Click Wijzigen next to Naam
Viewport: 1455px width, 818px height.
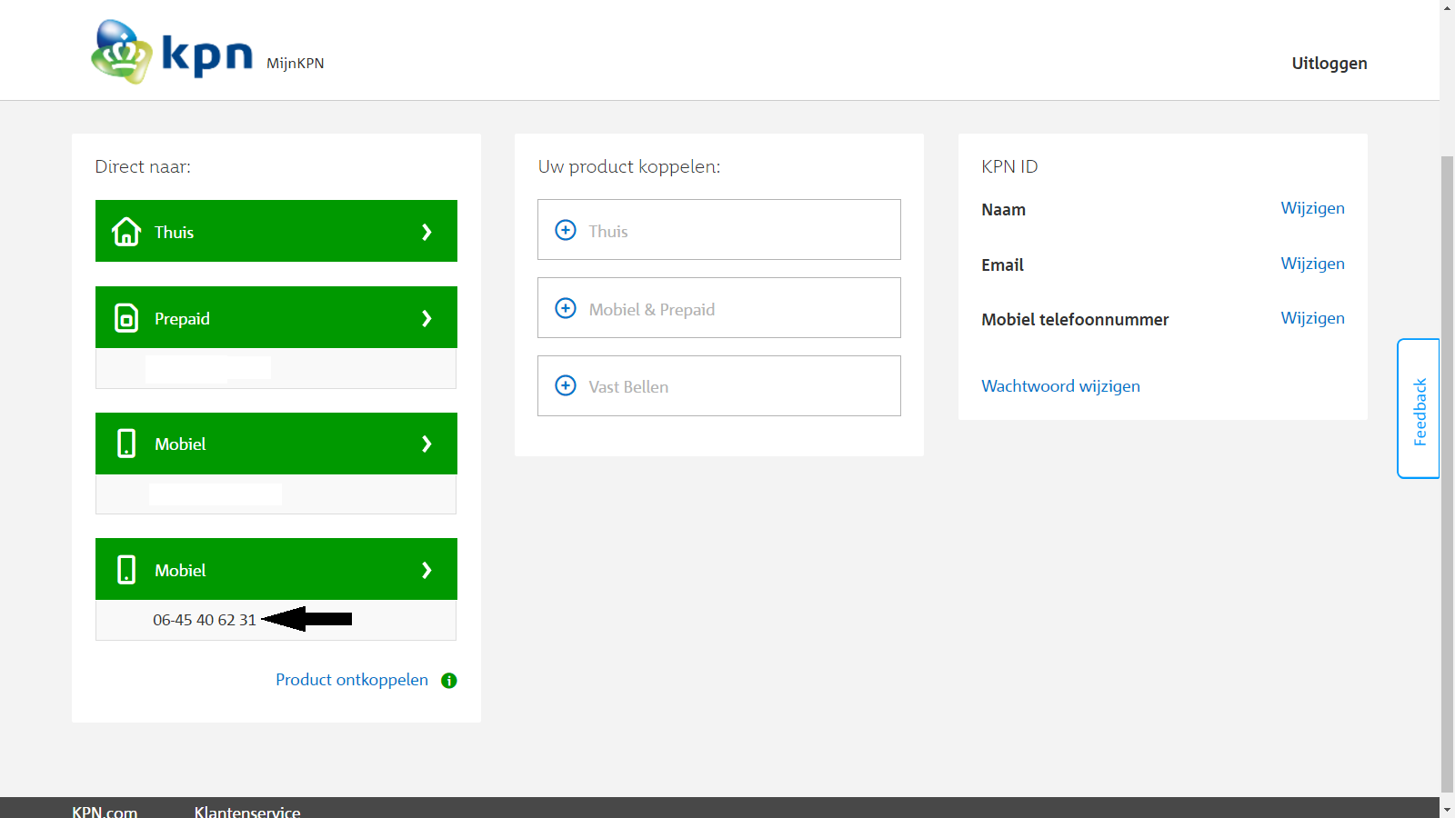point(1312,208)
